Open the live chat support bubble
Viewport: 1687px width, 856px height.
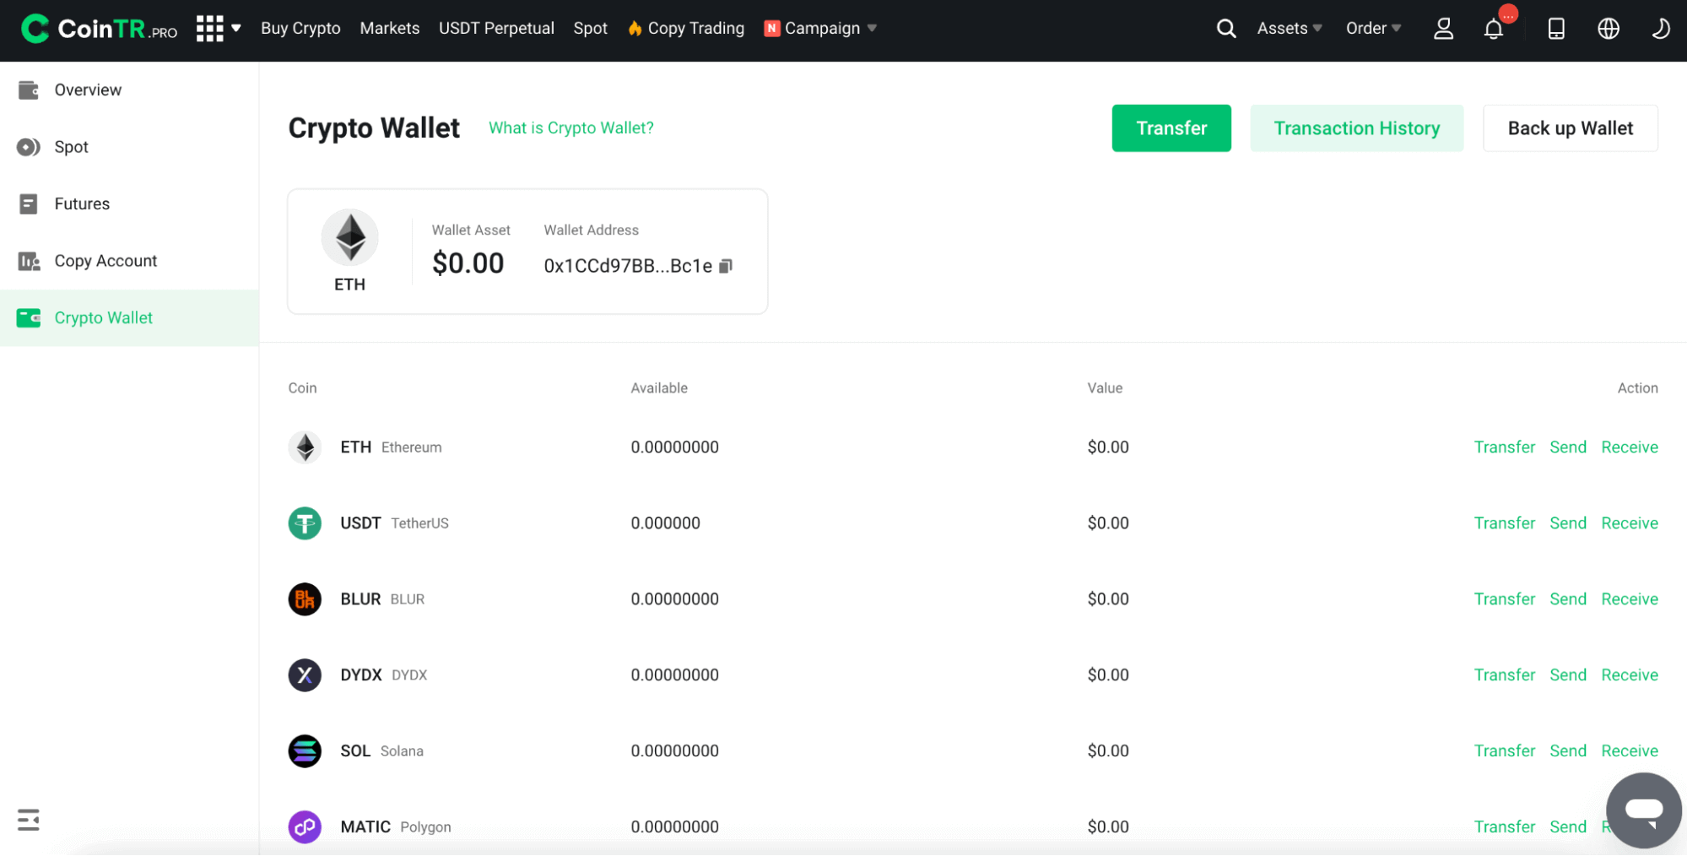click(x=1642, y=810)
